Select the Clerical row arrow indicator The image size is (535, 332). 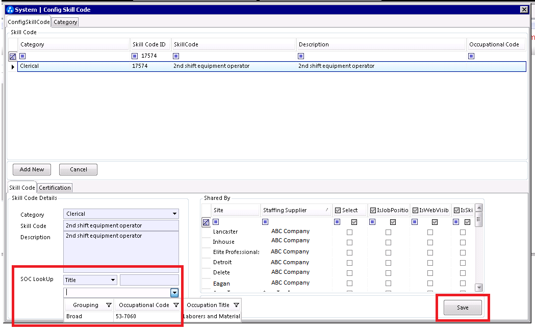pos(13,66)
